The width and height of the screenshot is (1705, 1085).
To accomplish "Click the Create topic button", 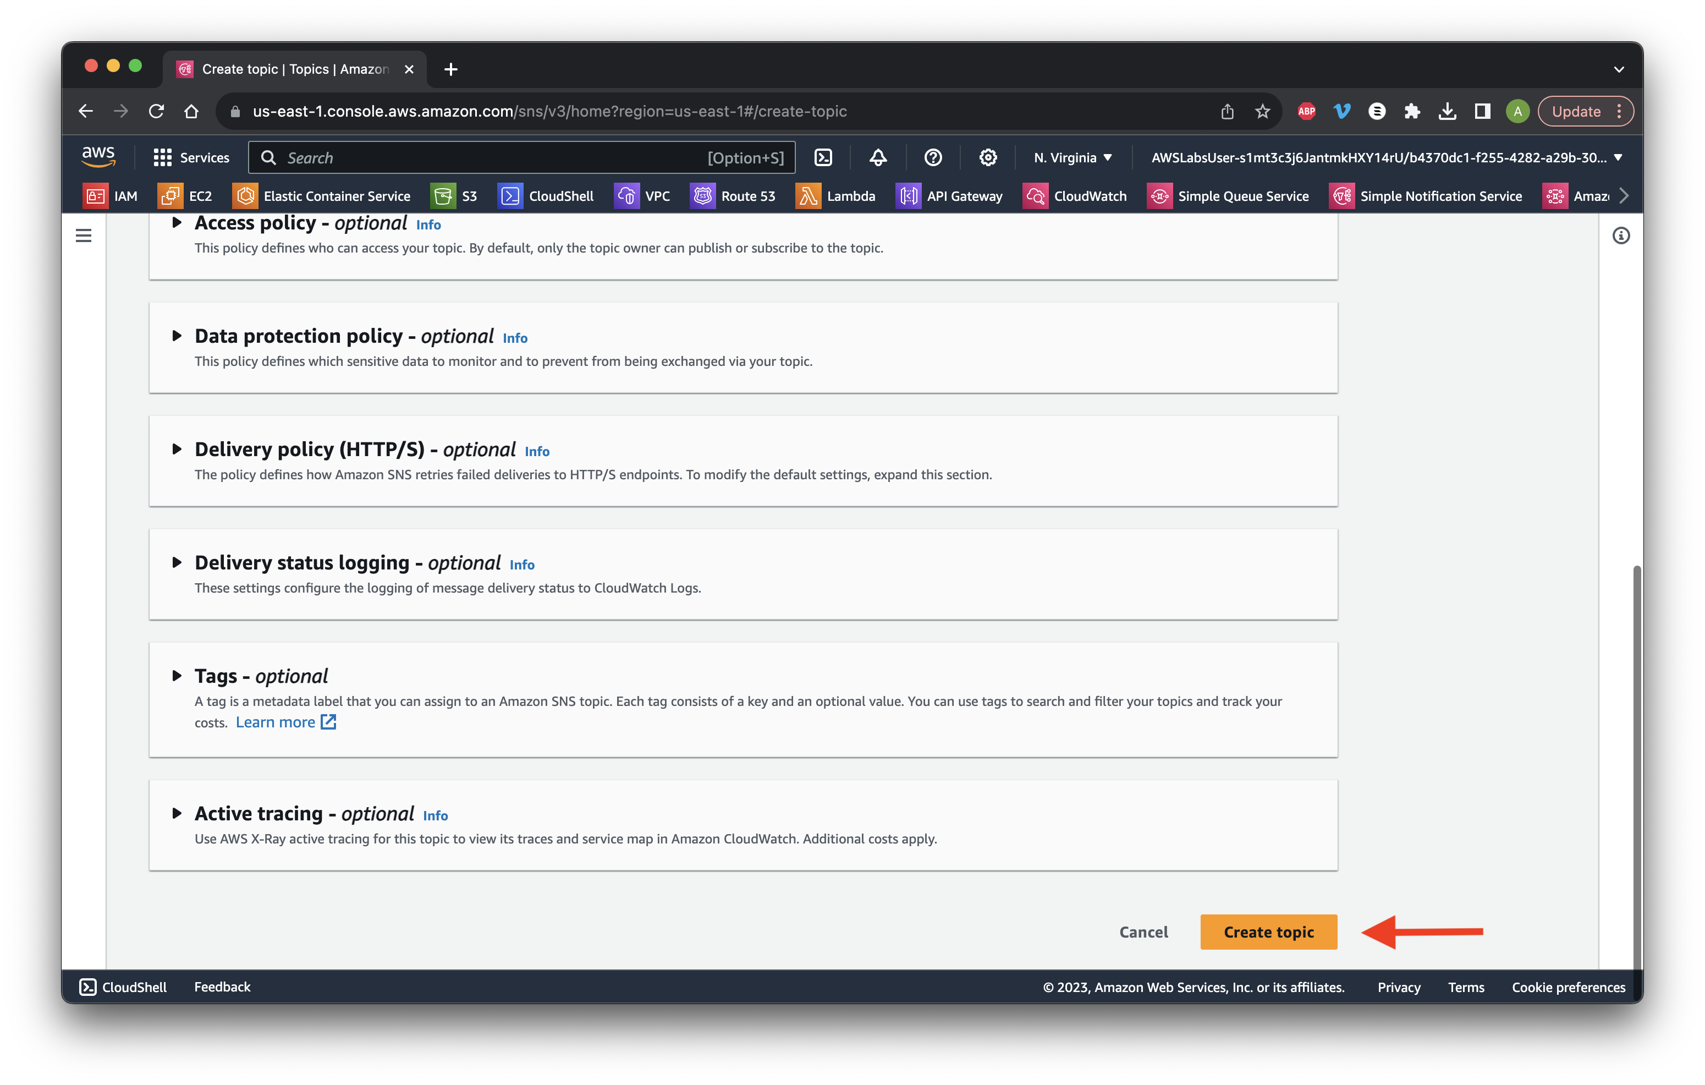I will [x=1268, y=932].
